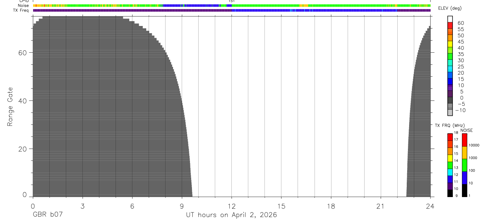The image size is (484, 223).
Task: Click the blue 10–100 NOISE swatch
Action: [464, 178]
